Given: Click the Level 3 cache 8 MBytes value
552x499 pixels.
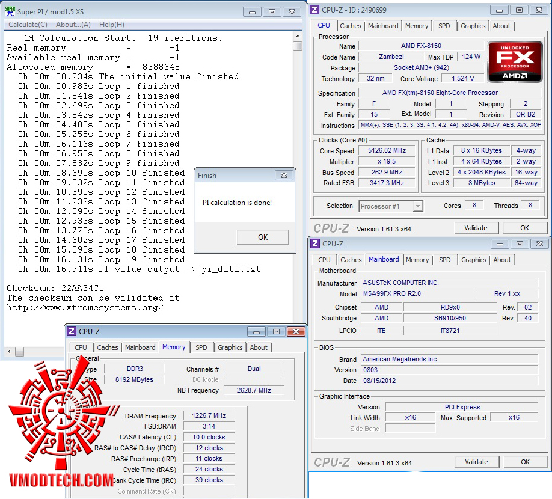Looking at the screenshot, I should [x=482, y=183].
